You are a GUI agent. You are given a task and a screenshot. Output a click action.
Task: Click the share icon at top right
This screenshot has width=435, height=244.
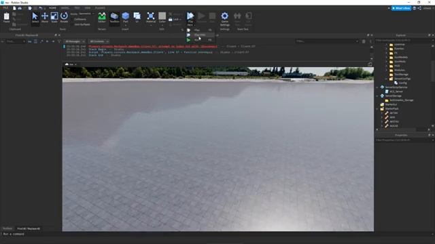point(419,8)
